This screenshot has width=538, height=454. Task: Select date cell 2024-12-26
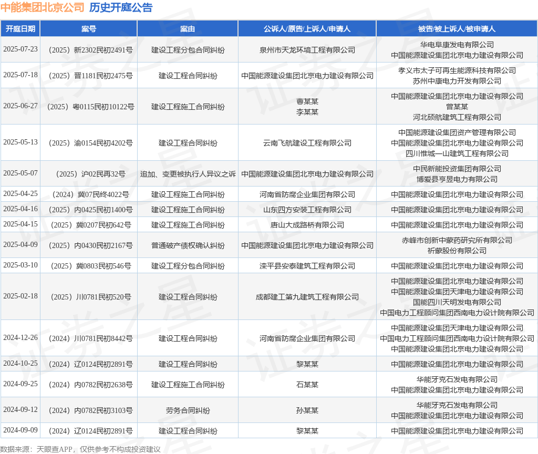(20, 337)
